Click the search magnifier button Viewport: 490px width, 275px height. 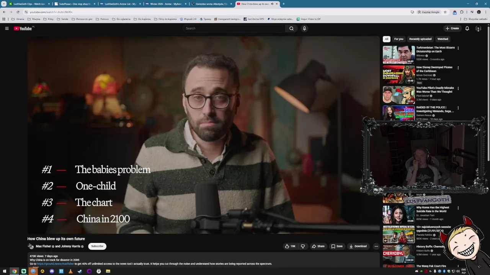click(291, 28)
